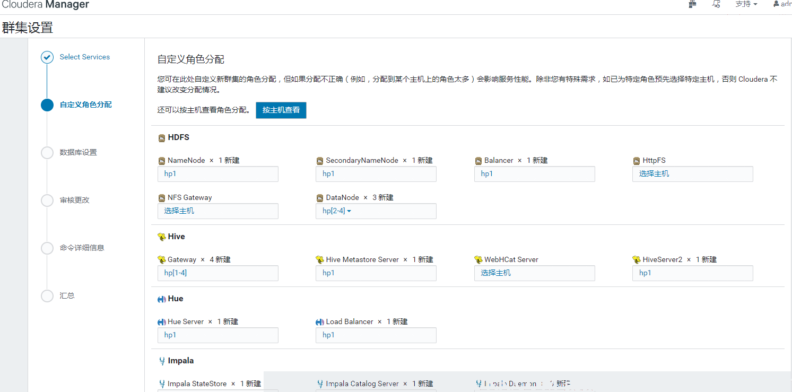Click the NameNode role icon

[x=162, y=161]
